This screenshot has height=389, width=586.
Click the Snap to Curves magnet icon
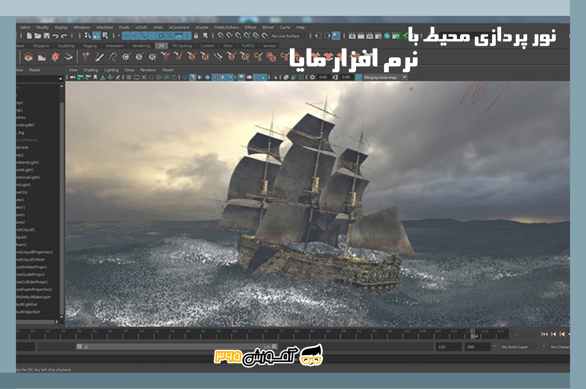229,36
